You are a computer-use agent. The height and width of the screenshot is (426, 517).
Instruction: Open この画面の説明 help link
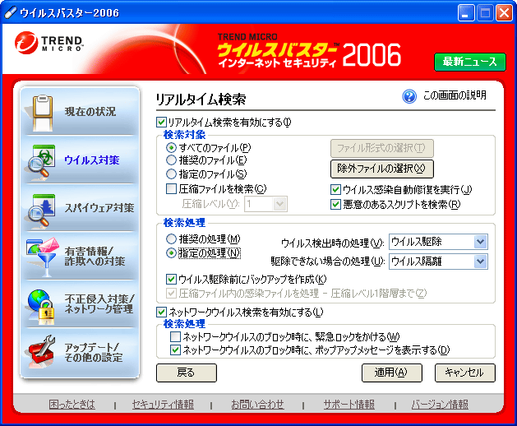pyautogui.click(x=455, y=95)
